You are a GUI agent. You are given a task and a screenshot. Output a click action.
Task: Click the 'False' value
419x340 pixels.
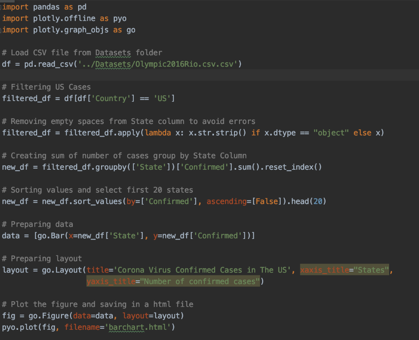pos(267,201)
